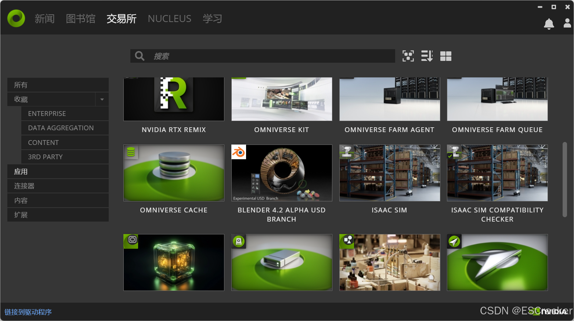The image size is (574, 321).
Task: Open the Isaac Sim Compatibility Checker thumbnail
Action: click(x=497, y=173)
